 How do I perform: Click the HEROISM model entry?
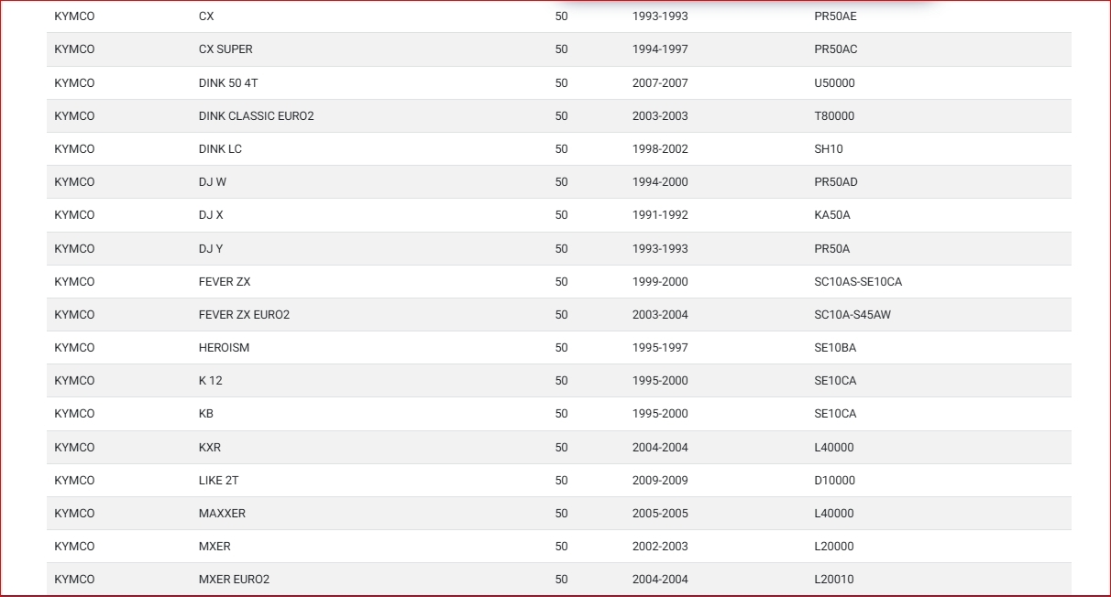click(224, 348)
